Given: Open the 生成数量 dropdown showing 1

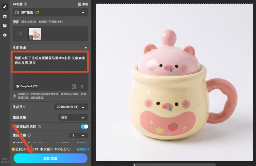Looking at the screenshot, I should pyautogui.click(x=79, y=135).
